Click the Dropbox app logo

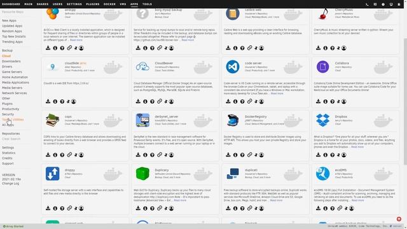coord(322,120)
